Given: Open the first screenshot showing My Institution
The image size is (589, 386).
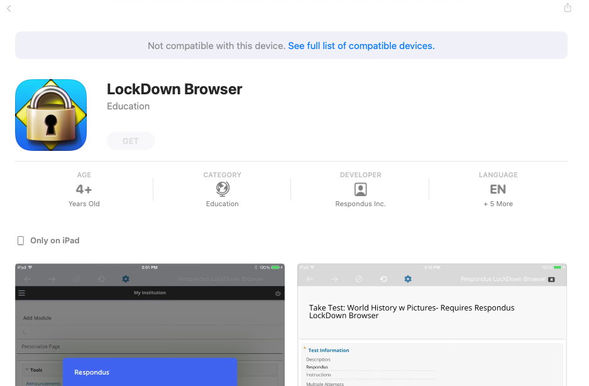Looking at the screenshot, I should (150, 325).
